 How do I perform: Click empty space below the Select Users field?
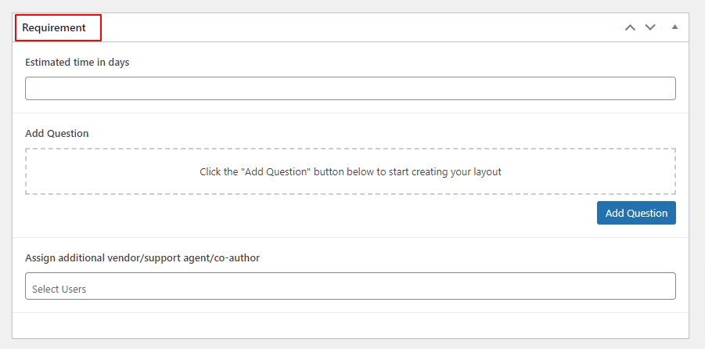click(350, 325)
